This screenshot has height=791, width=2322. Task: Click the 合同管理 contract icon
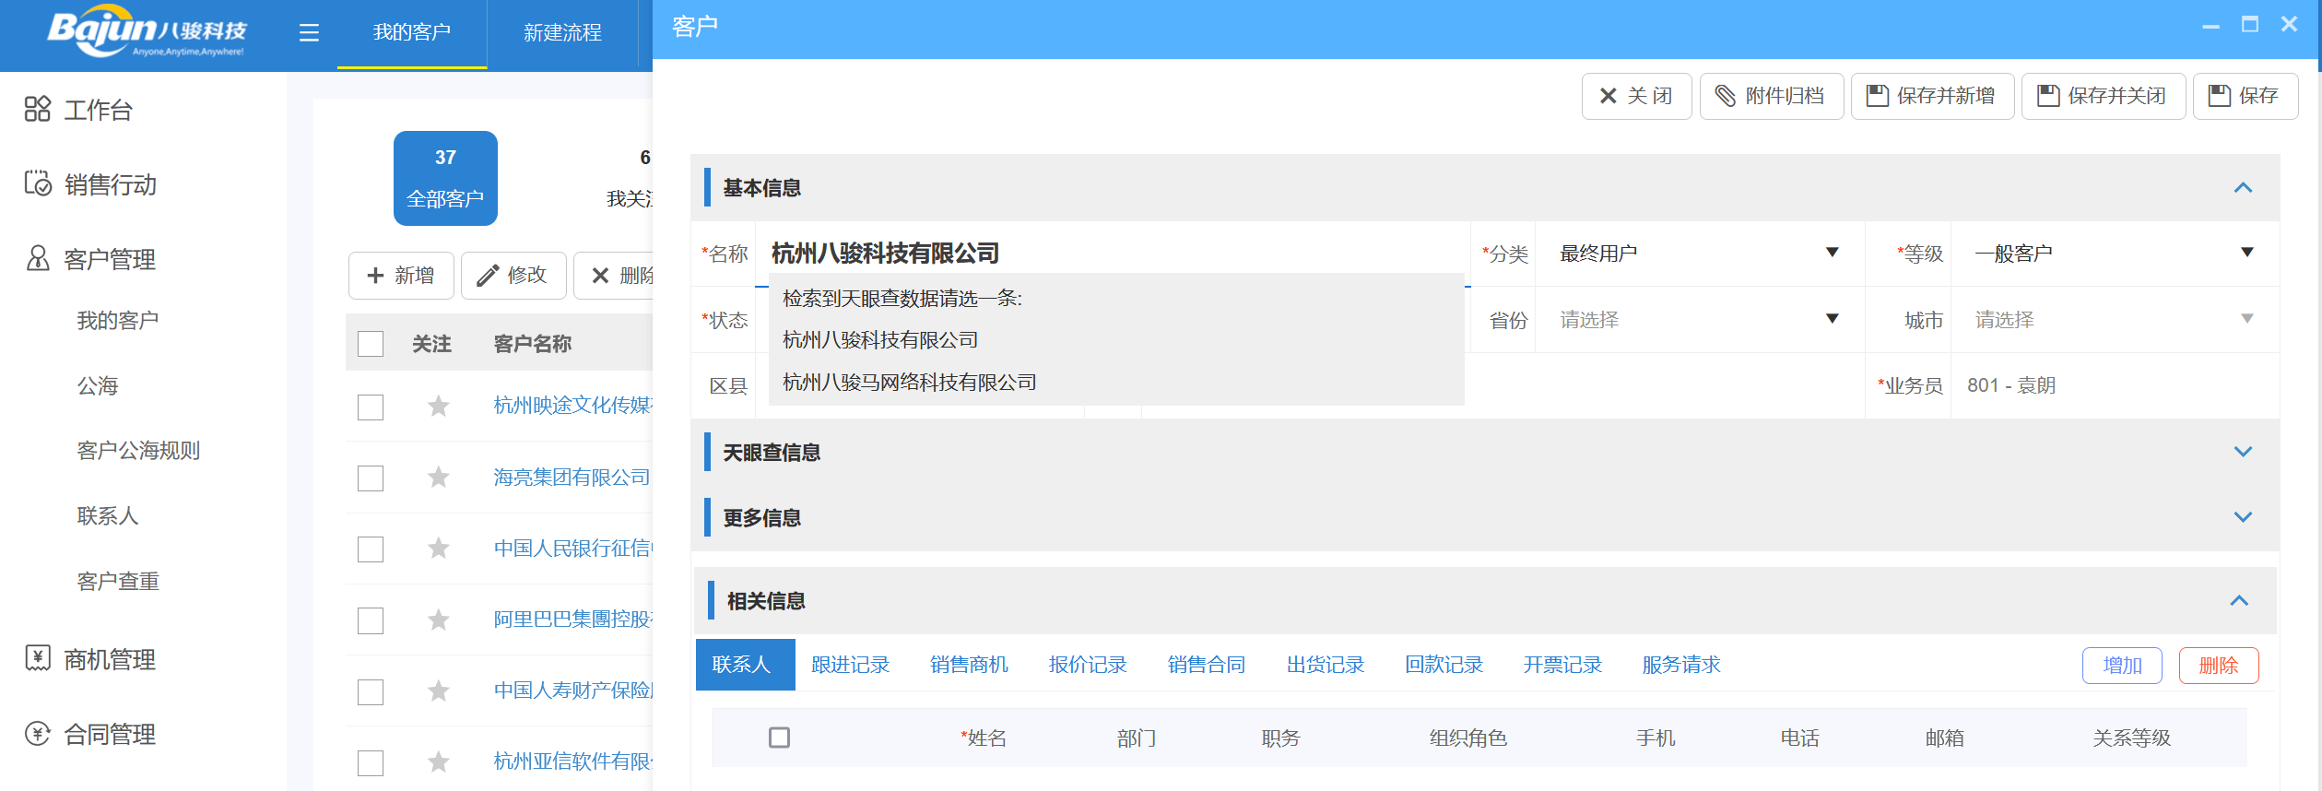coord(37,733)
